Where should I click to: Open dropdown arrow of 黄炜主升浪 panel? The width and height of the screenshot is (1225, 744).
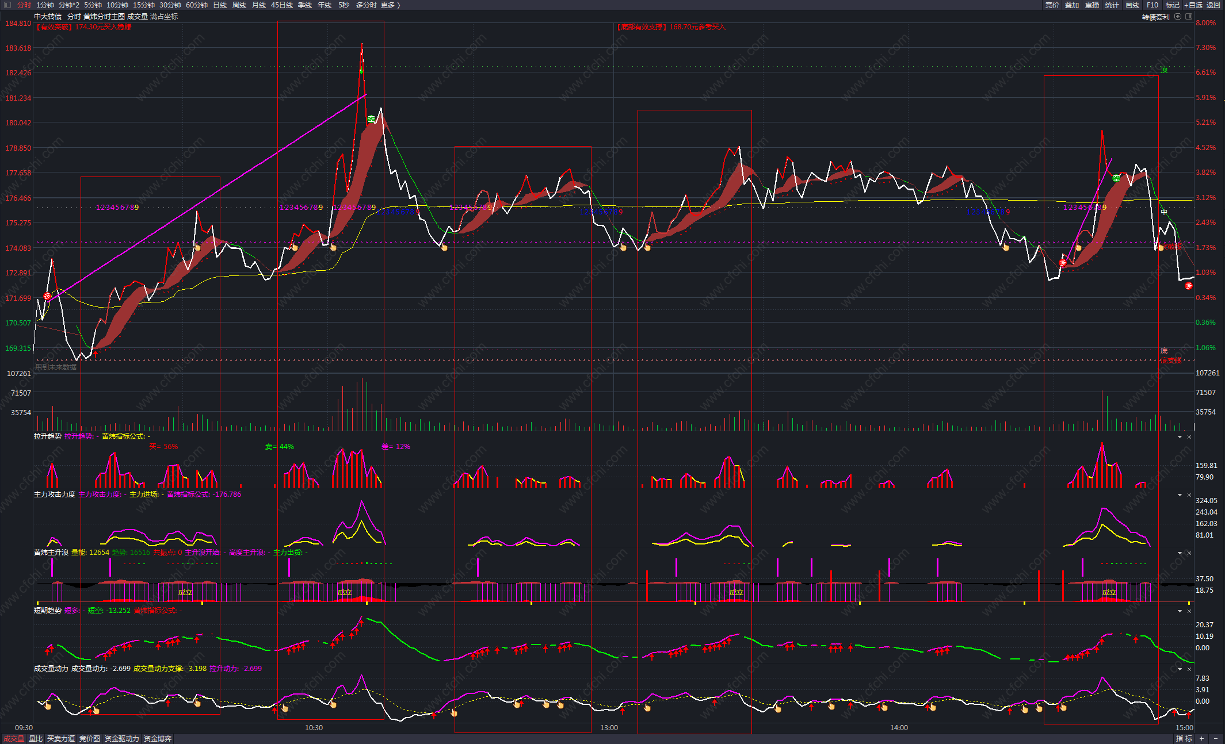[x=1180, y=553]
